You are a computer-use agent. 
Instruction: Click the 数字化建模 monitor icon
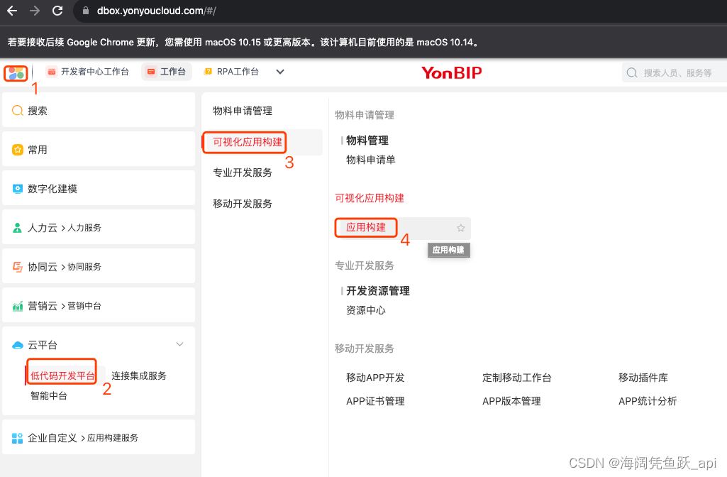click(18, 189)
